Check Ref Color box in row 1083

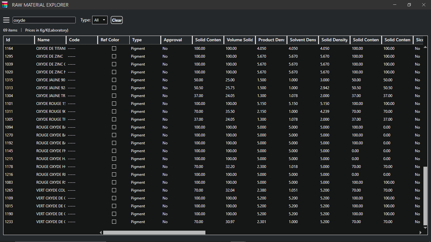tap(114, 182)
